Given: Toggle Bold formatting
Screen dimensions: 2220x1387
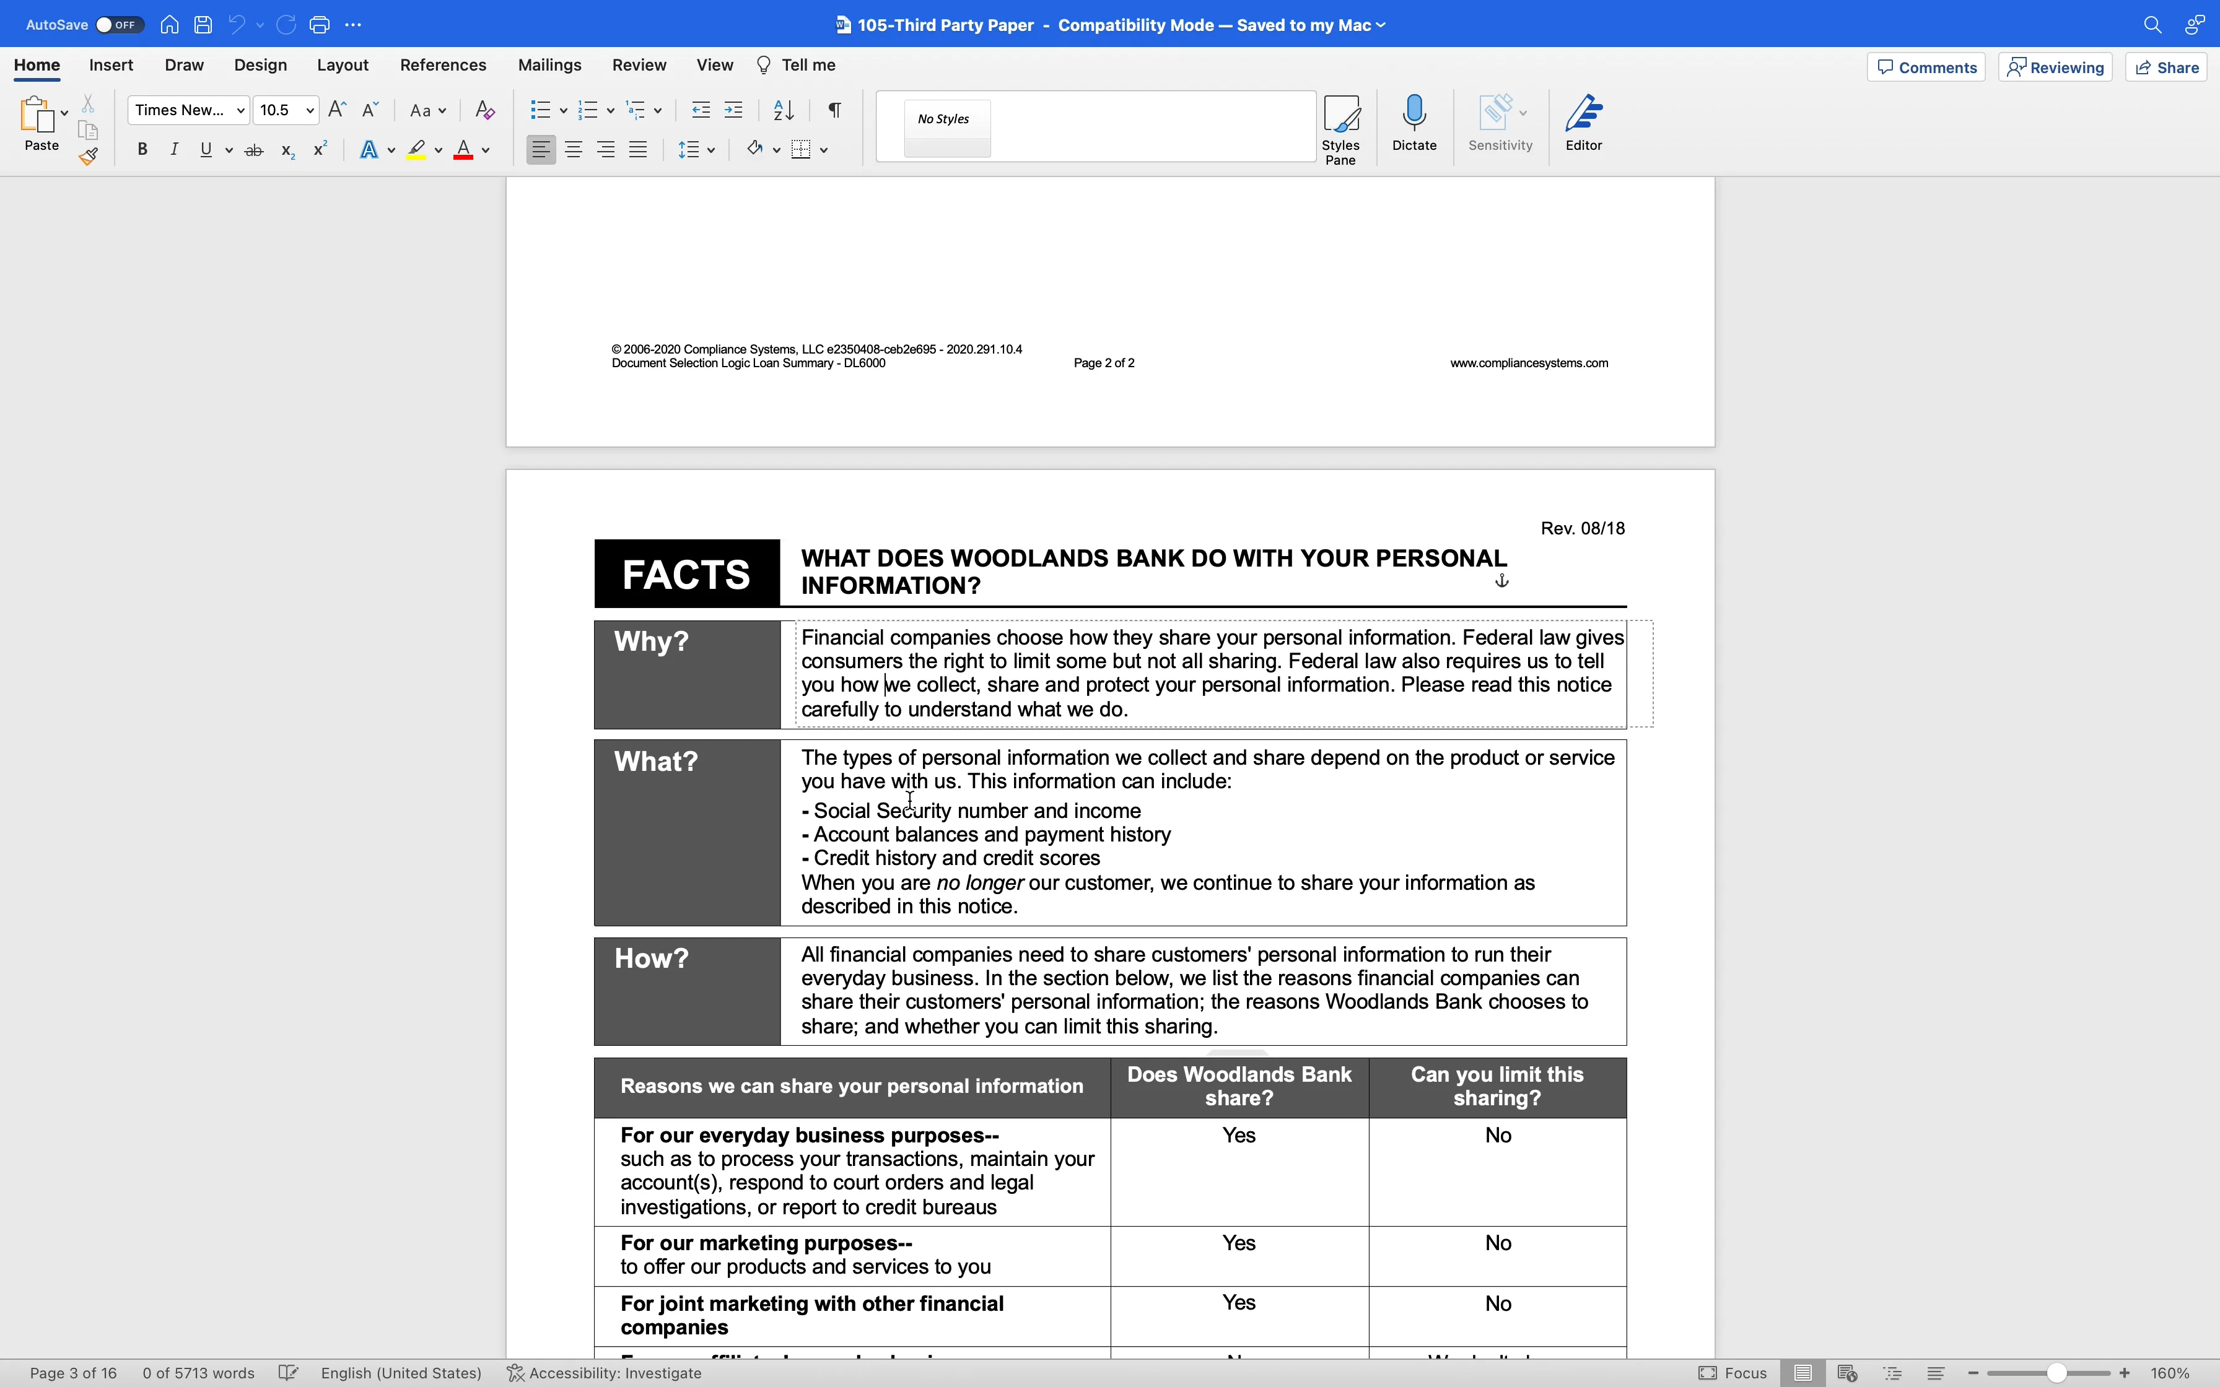Looking at the screenshot, I should pos(142,149).
